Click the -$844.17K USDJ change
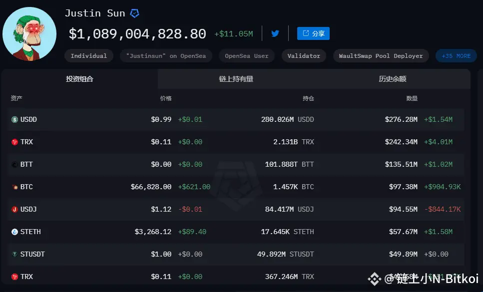 coord(443,209)
